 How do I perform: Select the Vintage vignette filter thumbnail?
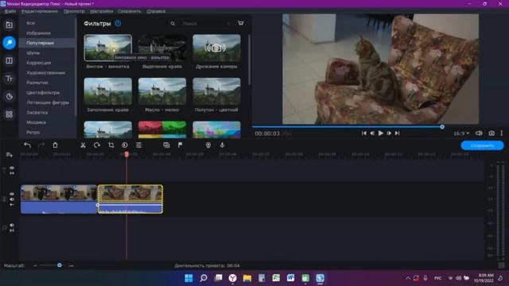pos(108,48)
